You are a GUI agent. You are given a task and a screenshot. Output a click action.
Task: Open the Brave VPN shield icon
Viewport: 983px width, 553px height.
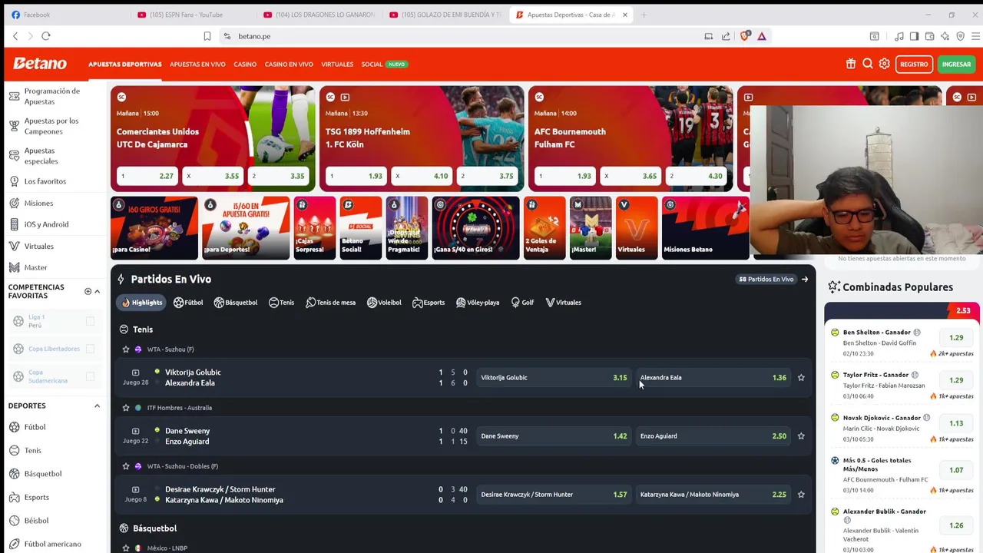tap(960, 36)
